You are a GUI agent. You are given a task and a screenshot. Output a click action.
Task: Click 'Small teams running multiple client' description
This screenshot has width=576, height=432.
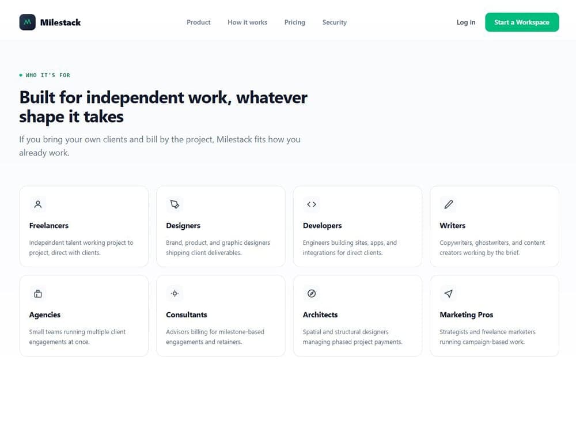pos(77,337)
